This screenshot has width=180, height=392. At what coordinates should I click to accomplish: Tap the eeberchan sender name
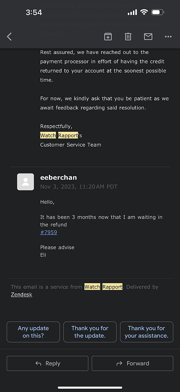[58, 177]
